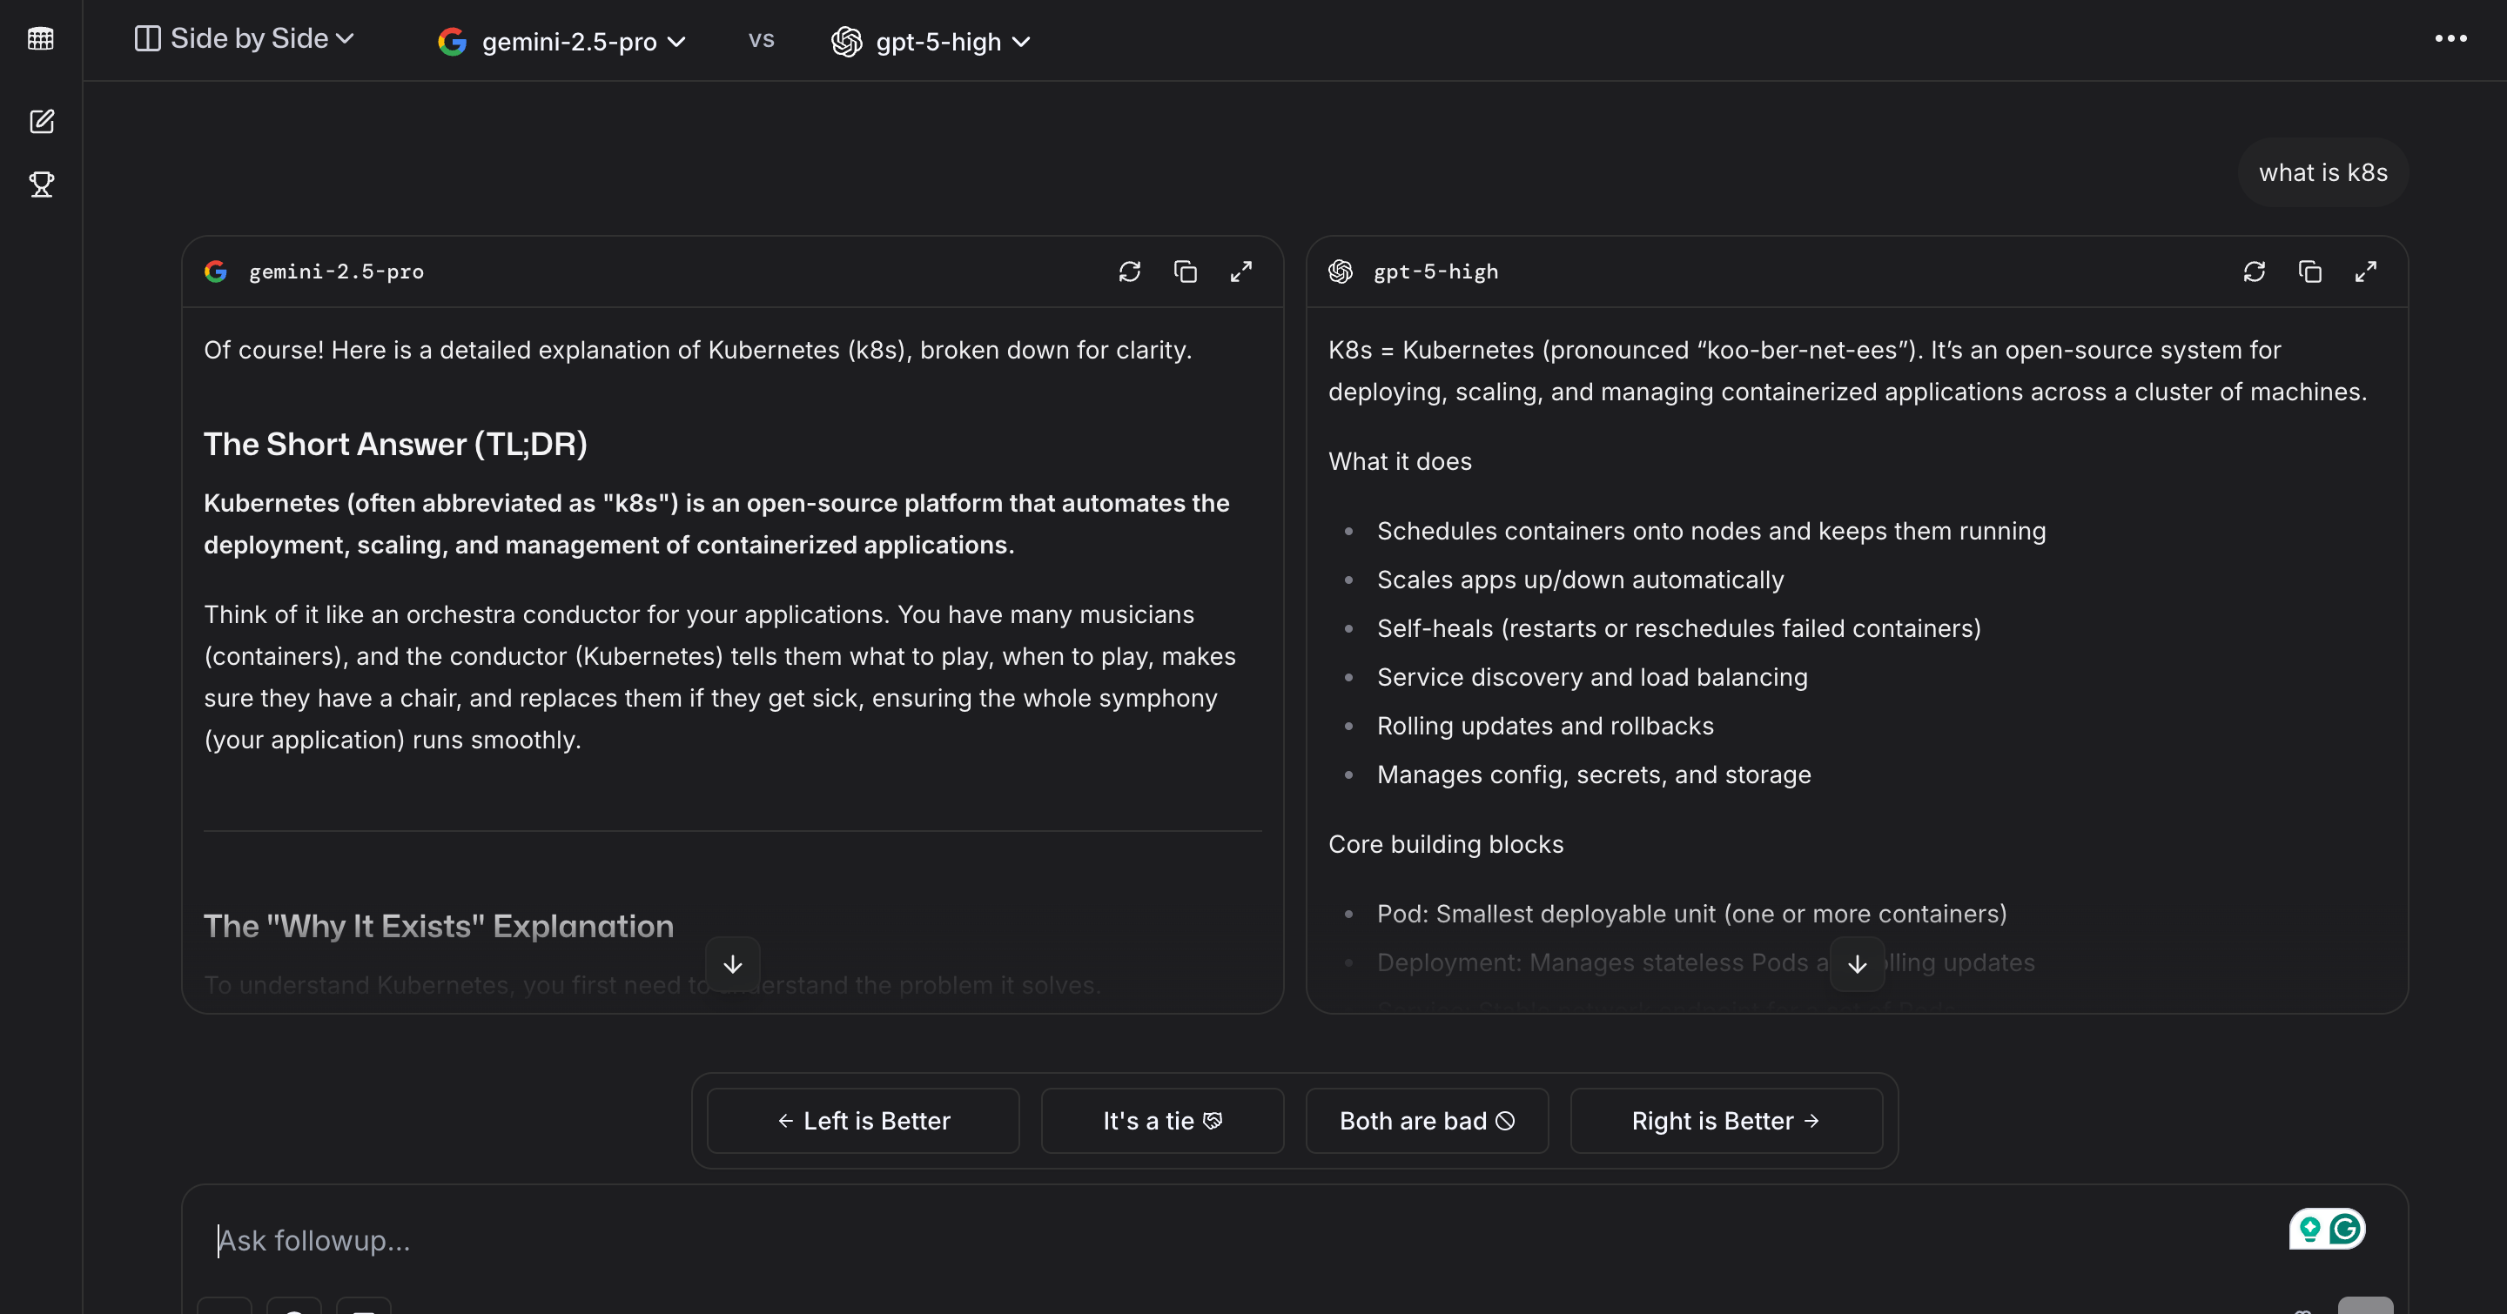
Task: Focus the Ask followup input field
Action: pos(1168,1240)
